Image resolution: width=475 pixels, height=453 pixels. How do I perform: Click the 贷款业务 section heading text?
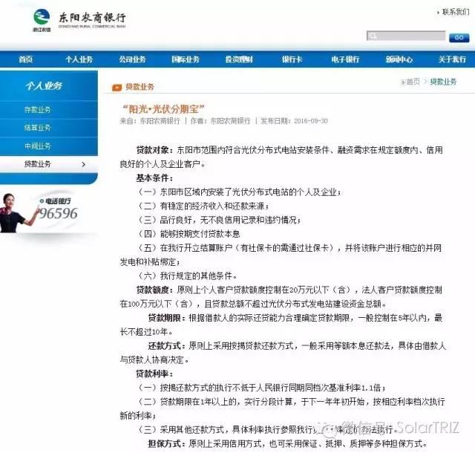[x=140, y=87]
